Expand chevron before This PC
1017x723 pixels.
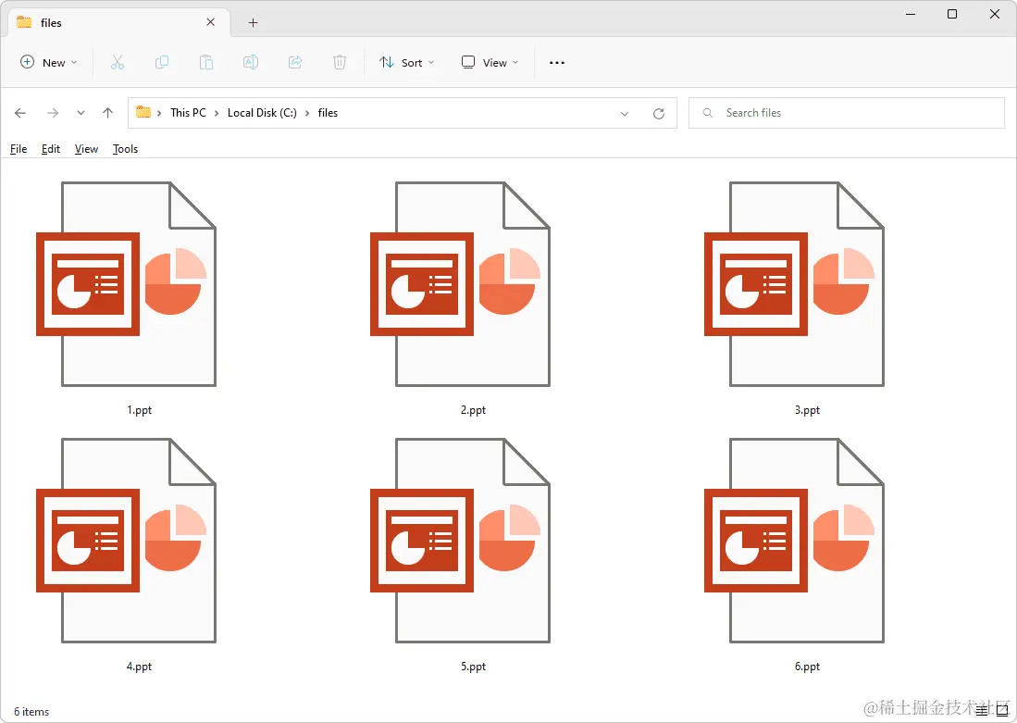(x=159, y=113)
